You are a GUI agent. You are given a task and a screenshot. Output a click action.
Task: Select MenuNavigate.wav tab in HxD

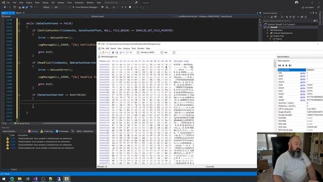[x=109, y=57]
